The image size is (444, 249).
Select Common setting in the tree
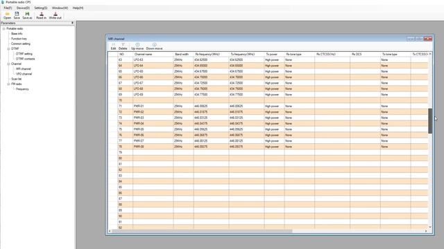pos(21,44)
